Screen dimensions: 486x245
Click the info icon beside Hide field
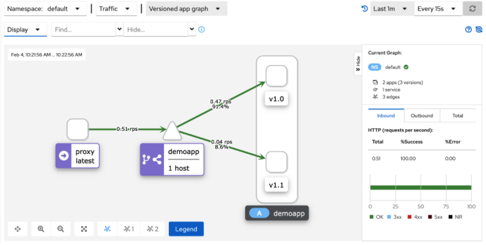201,29
